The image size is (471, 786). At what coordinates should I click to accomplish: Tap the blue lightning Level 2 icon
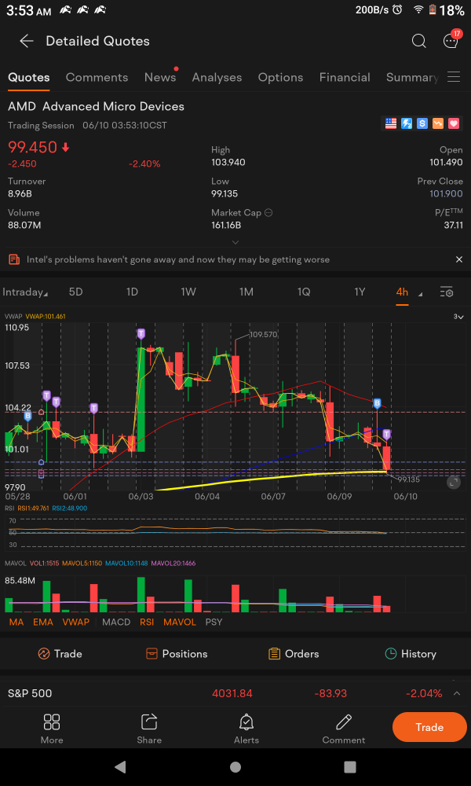coord(407,123)
